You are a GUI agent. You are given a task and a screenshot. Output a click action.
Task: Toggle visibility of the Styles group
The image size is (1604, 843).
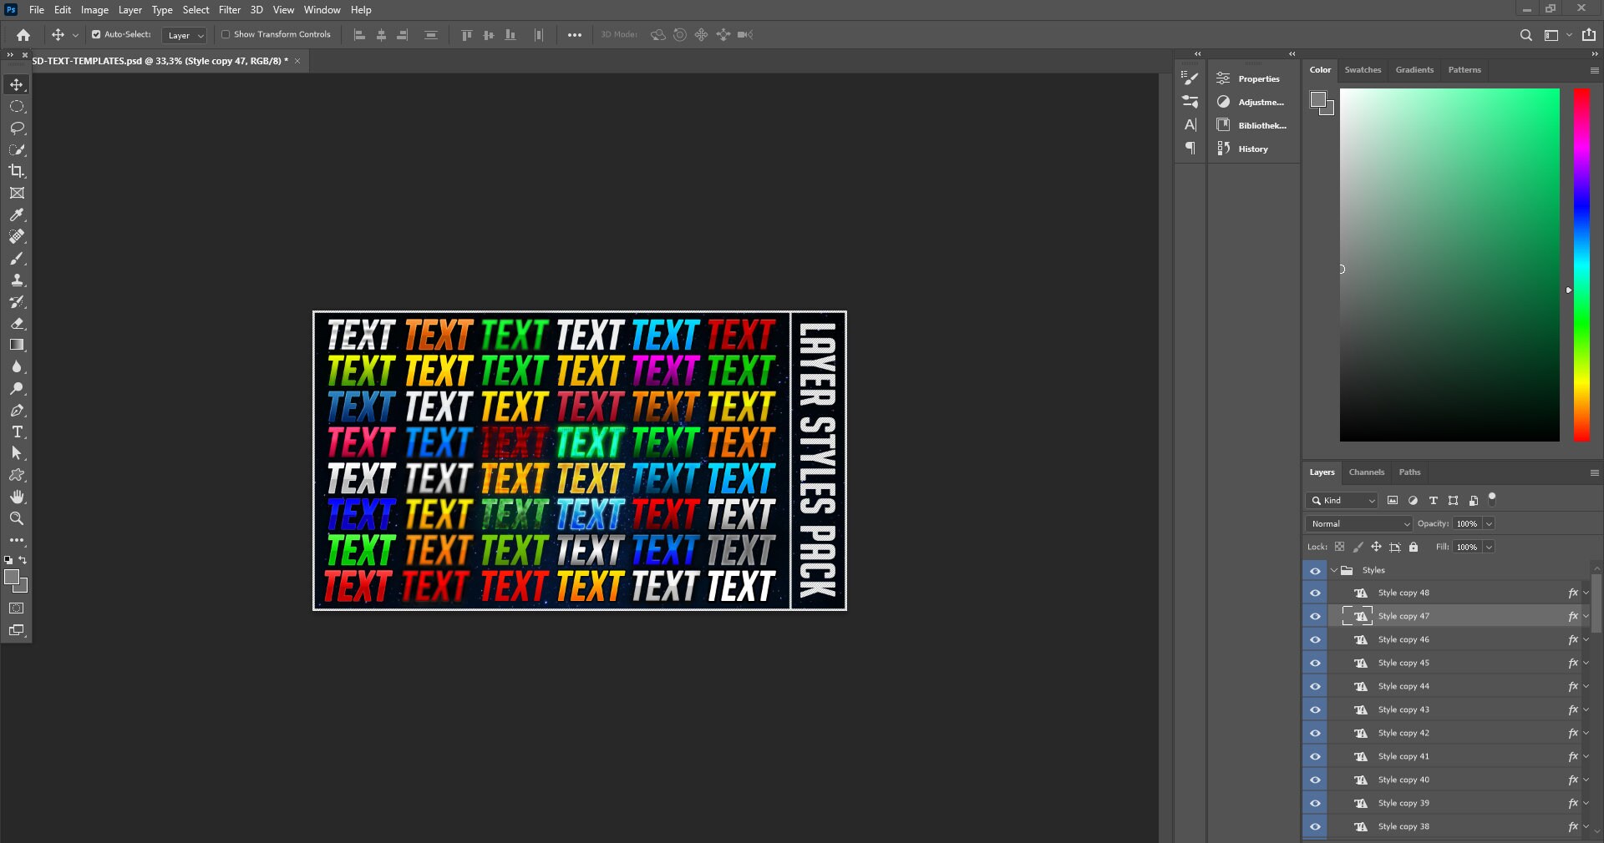pos(1314,571)
